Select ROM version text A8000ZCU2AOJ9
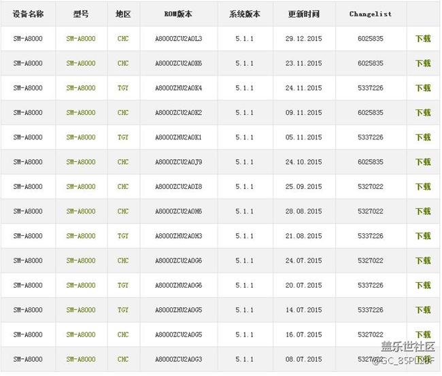Viewport: 442px width, 376px height. (x=178, y=162)
